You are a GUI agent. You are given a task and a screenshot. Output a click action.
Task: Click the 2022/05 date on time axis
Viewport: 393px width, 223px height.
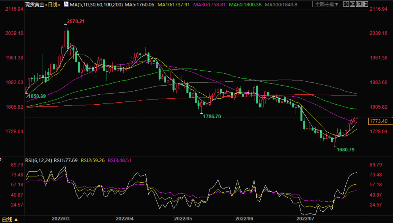click(x=183, y=219)
